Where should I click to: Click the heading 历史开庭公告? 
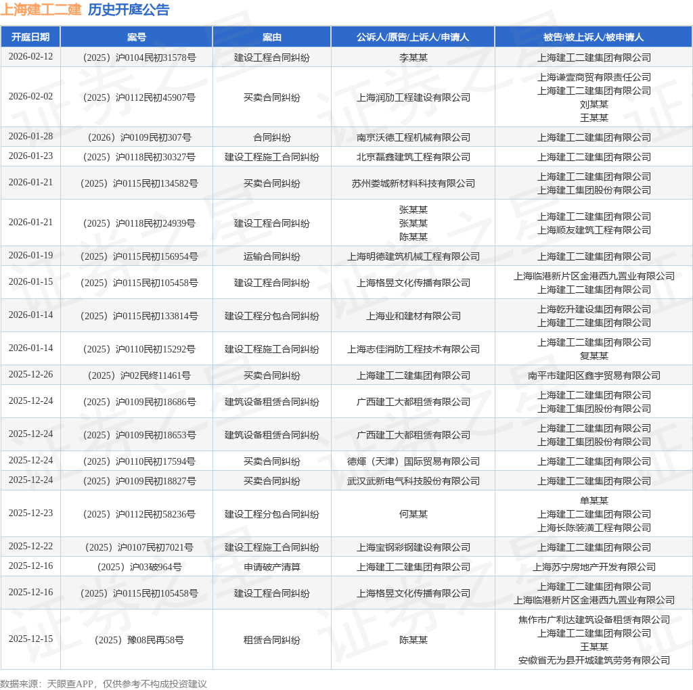(129, 9)
